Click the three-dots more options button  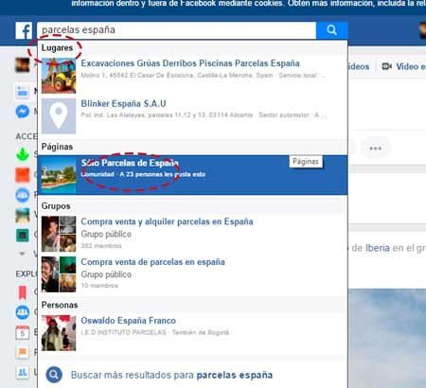376,149
